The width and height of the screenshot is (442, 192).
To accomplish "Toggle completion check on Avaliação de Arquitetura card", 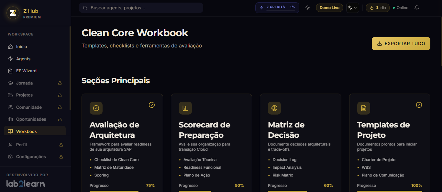I will (152, 105).
